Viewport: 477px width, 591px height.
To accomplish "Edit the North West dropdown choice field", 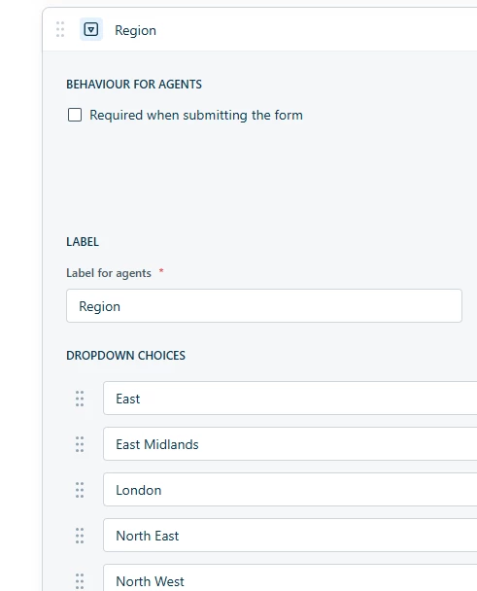I will 290,577.
